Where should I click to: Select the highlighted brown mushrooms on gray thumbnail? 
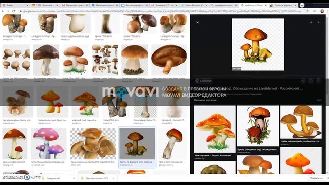(137, 144)
